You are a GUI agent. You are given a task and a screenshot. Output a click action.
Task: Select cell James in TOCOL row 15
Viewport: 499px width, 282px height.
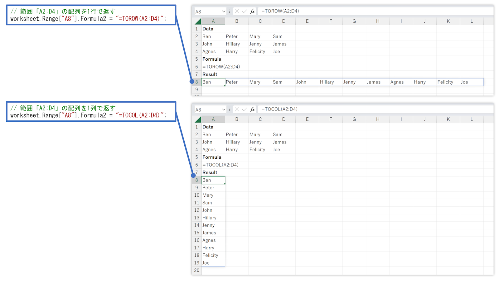[213, 233]
